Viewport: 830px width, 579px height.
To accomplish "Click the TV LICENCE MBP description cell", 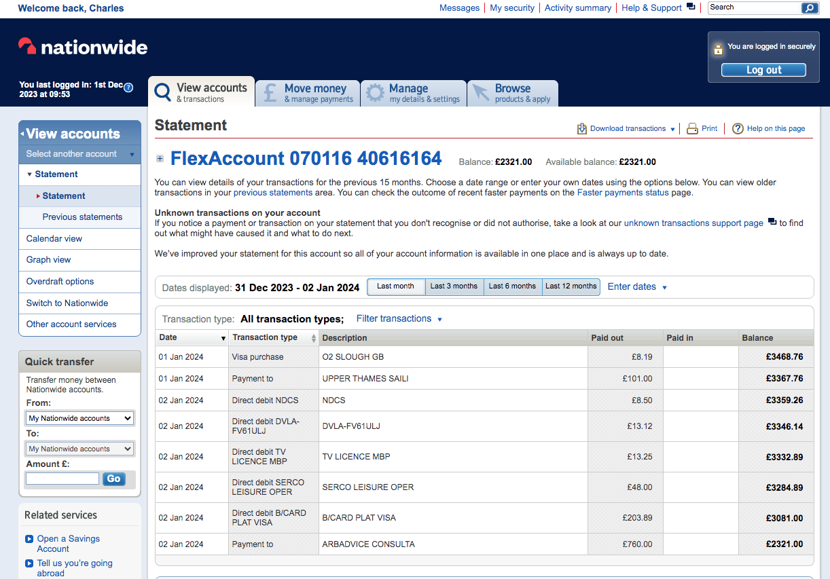I will [453, 457].
